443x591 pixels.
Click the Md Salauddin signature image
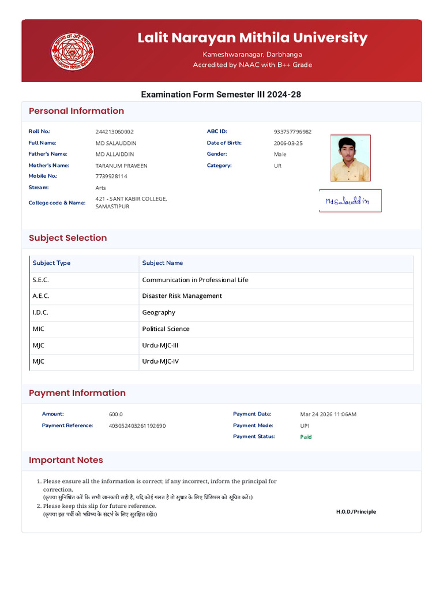click(x=350, y=201)
